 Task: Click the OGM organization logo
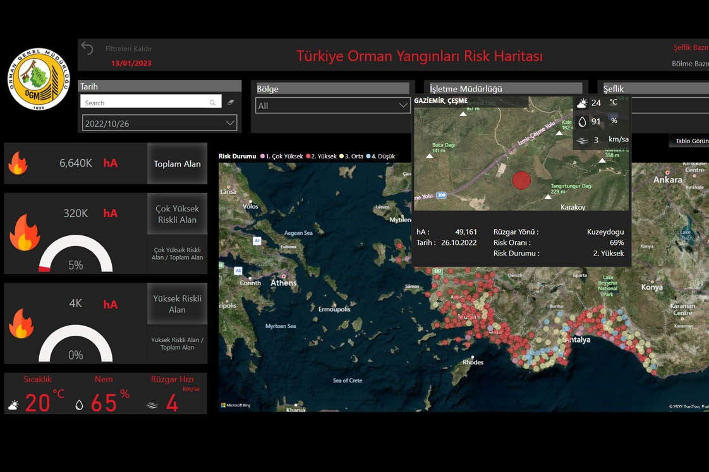pyautogui.click(x=39, y=80)
